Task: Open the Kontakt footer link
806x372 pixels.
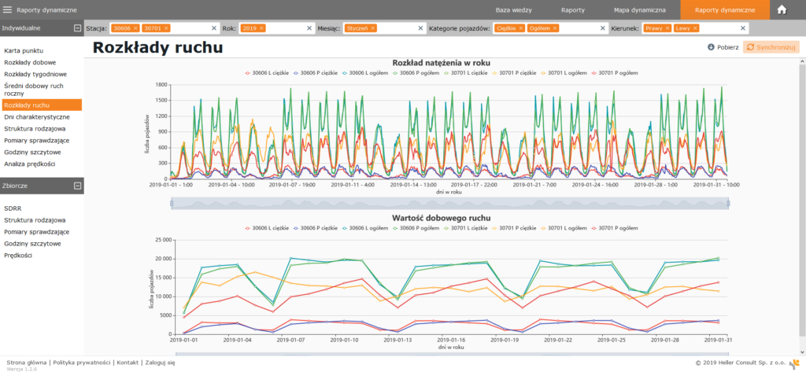Action: [x=128, y=363]
